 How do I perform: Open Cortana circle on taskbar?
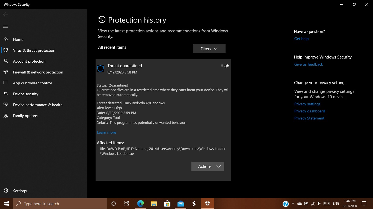click(114, 204)
